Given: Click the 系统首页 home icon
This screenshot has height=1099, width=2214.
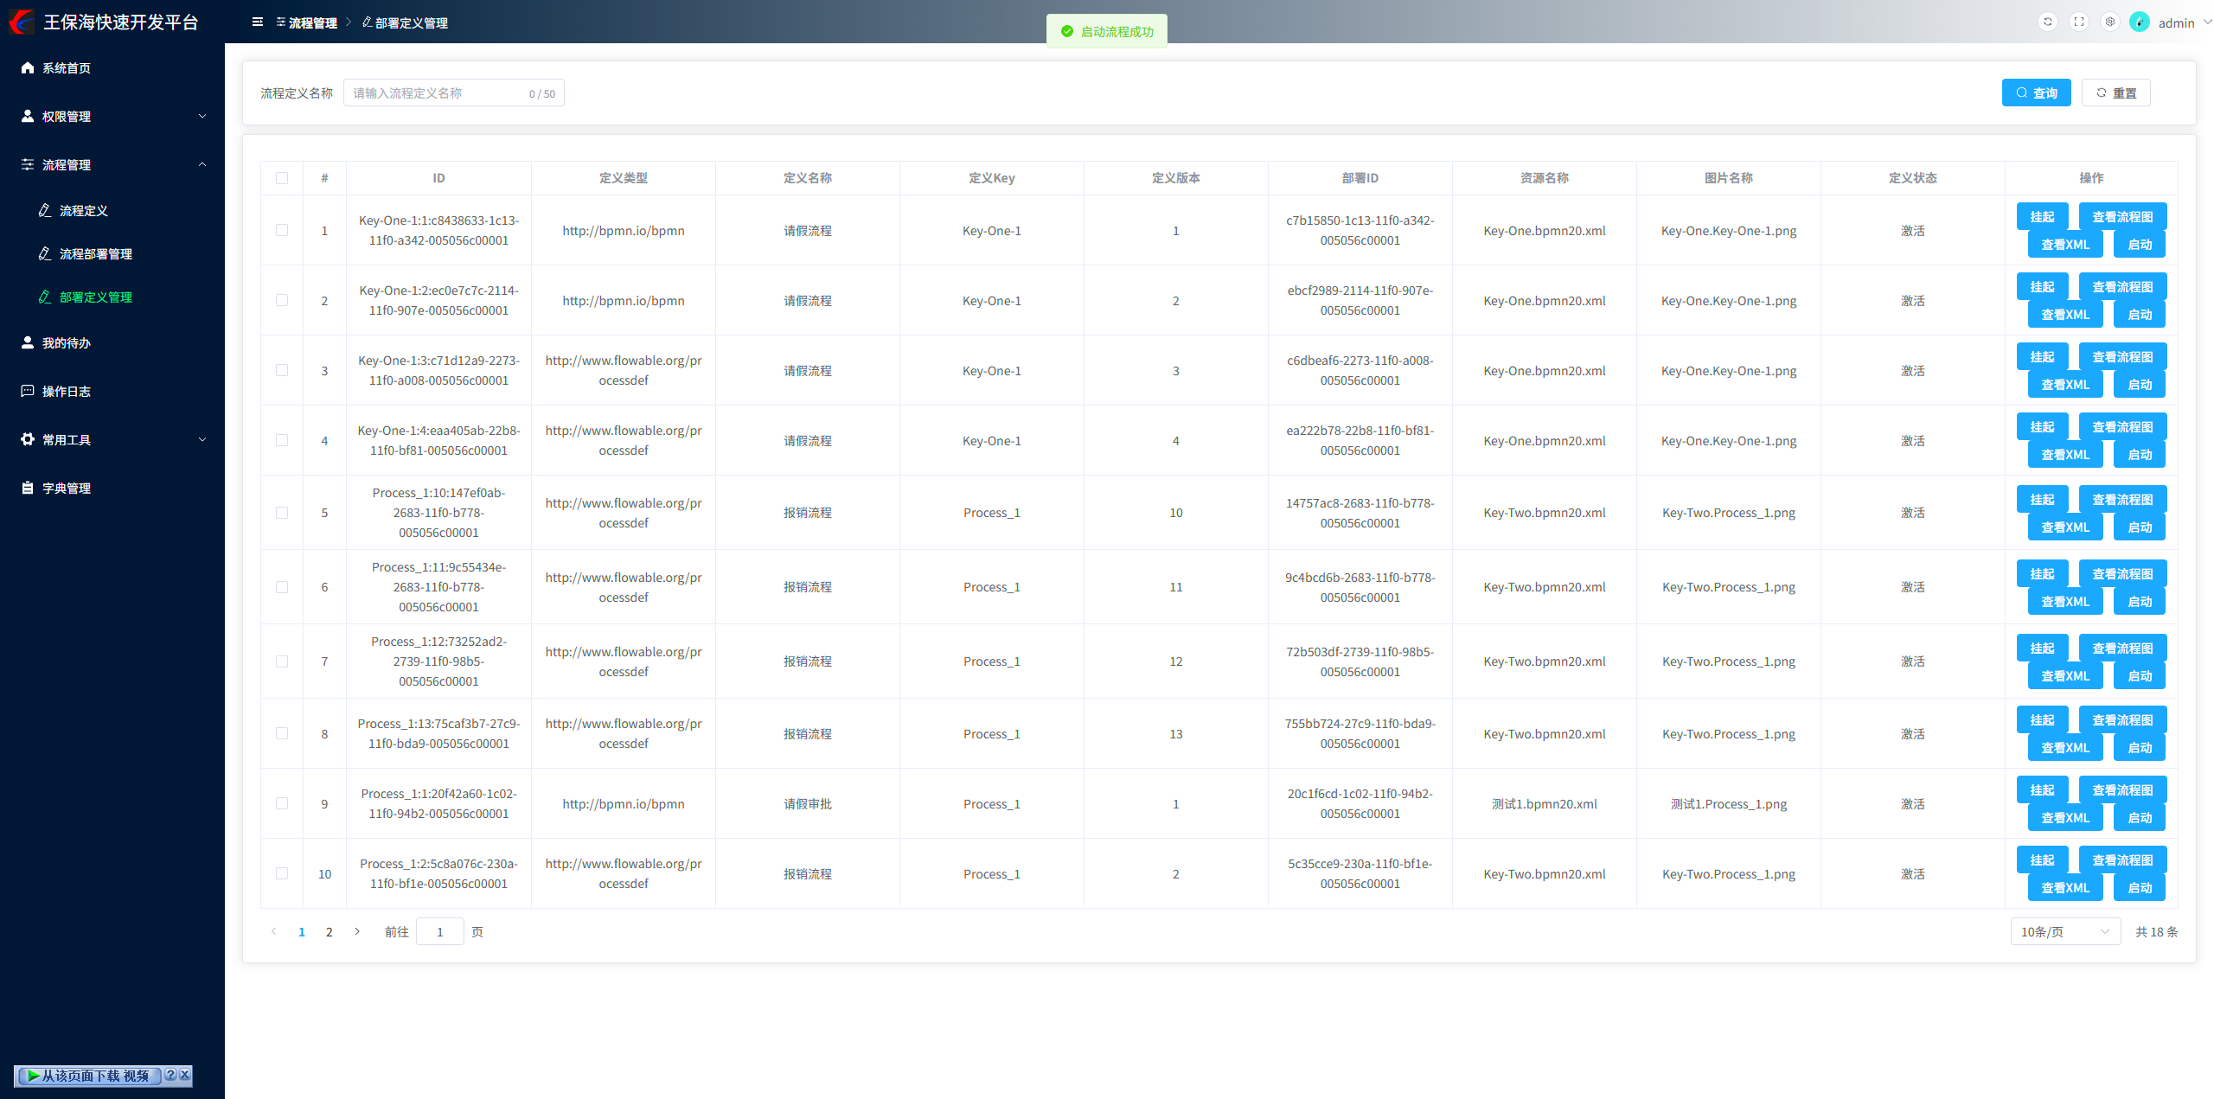Looking at the screenshot, I should tap(28, 68).
